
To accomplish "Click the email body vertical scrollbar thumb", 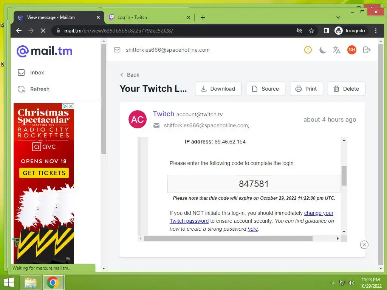I will tap(344, 176).
